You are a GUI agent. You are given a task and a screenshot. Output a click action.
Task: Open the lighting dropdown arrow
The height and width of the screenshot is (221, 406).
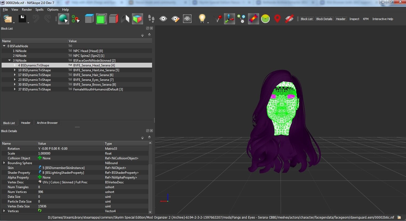click(208, 23)
